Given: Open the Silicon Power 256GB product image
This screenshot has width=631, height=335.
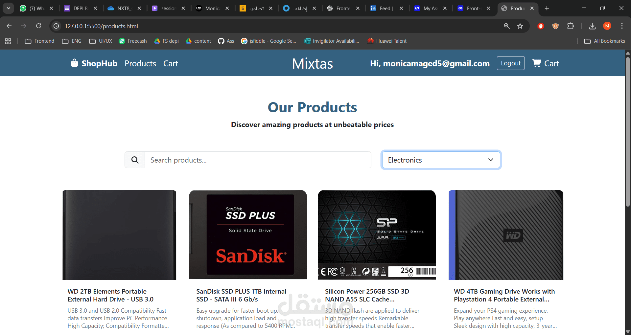Looking at the screenshot, I should [377, 235].
